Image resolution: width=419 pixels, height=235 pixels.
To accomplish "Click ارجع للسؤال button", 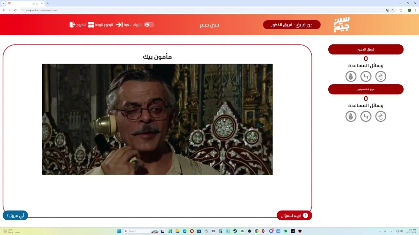I will coord(294,215).
